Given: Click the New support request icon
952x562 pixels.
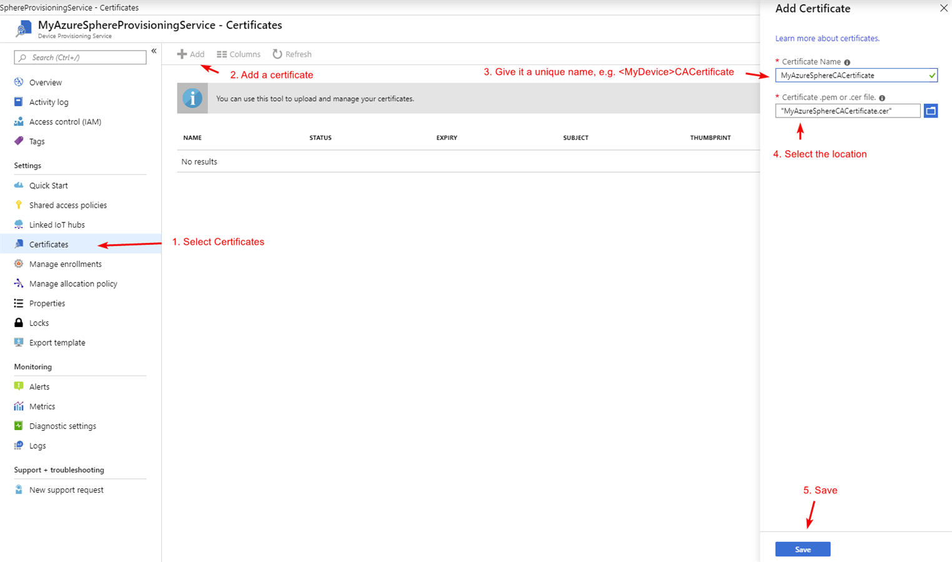Looking at the screenshot, I should coord(19,489).
